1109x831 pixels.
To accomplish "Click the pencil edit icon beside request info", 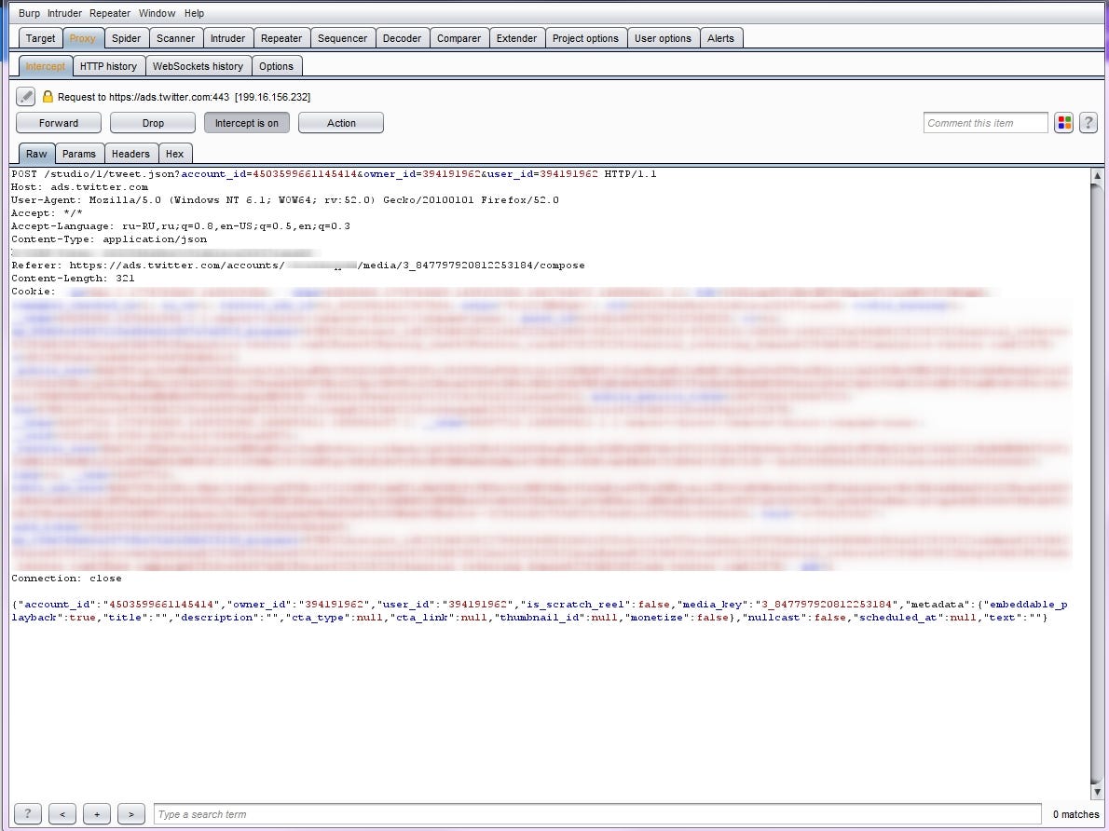I will [25, 96].
